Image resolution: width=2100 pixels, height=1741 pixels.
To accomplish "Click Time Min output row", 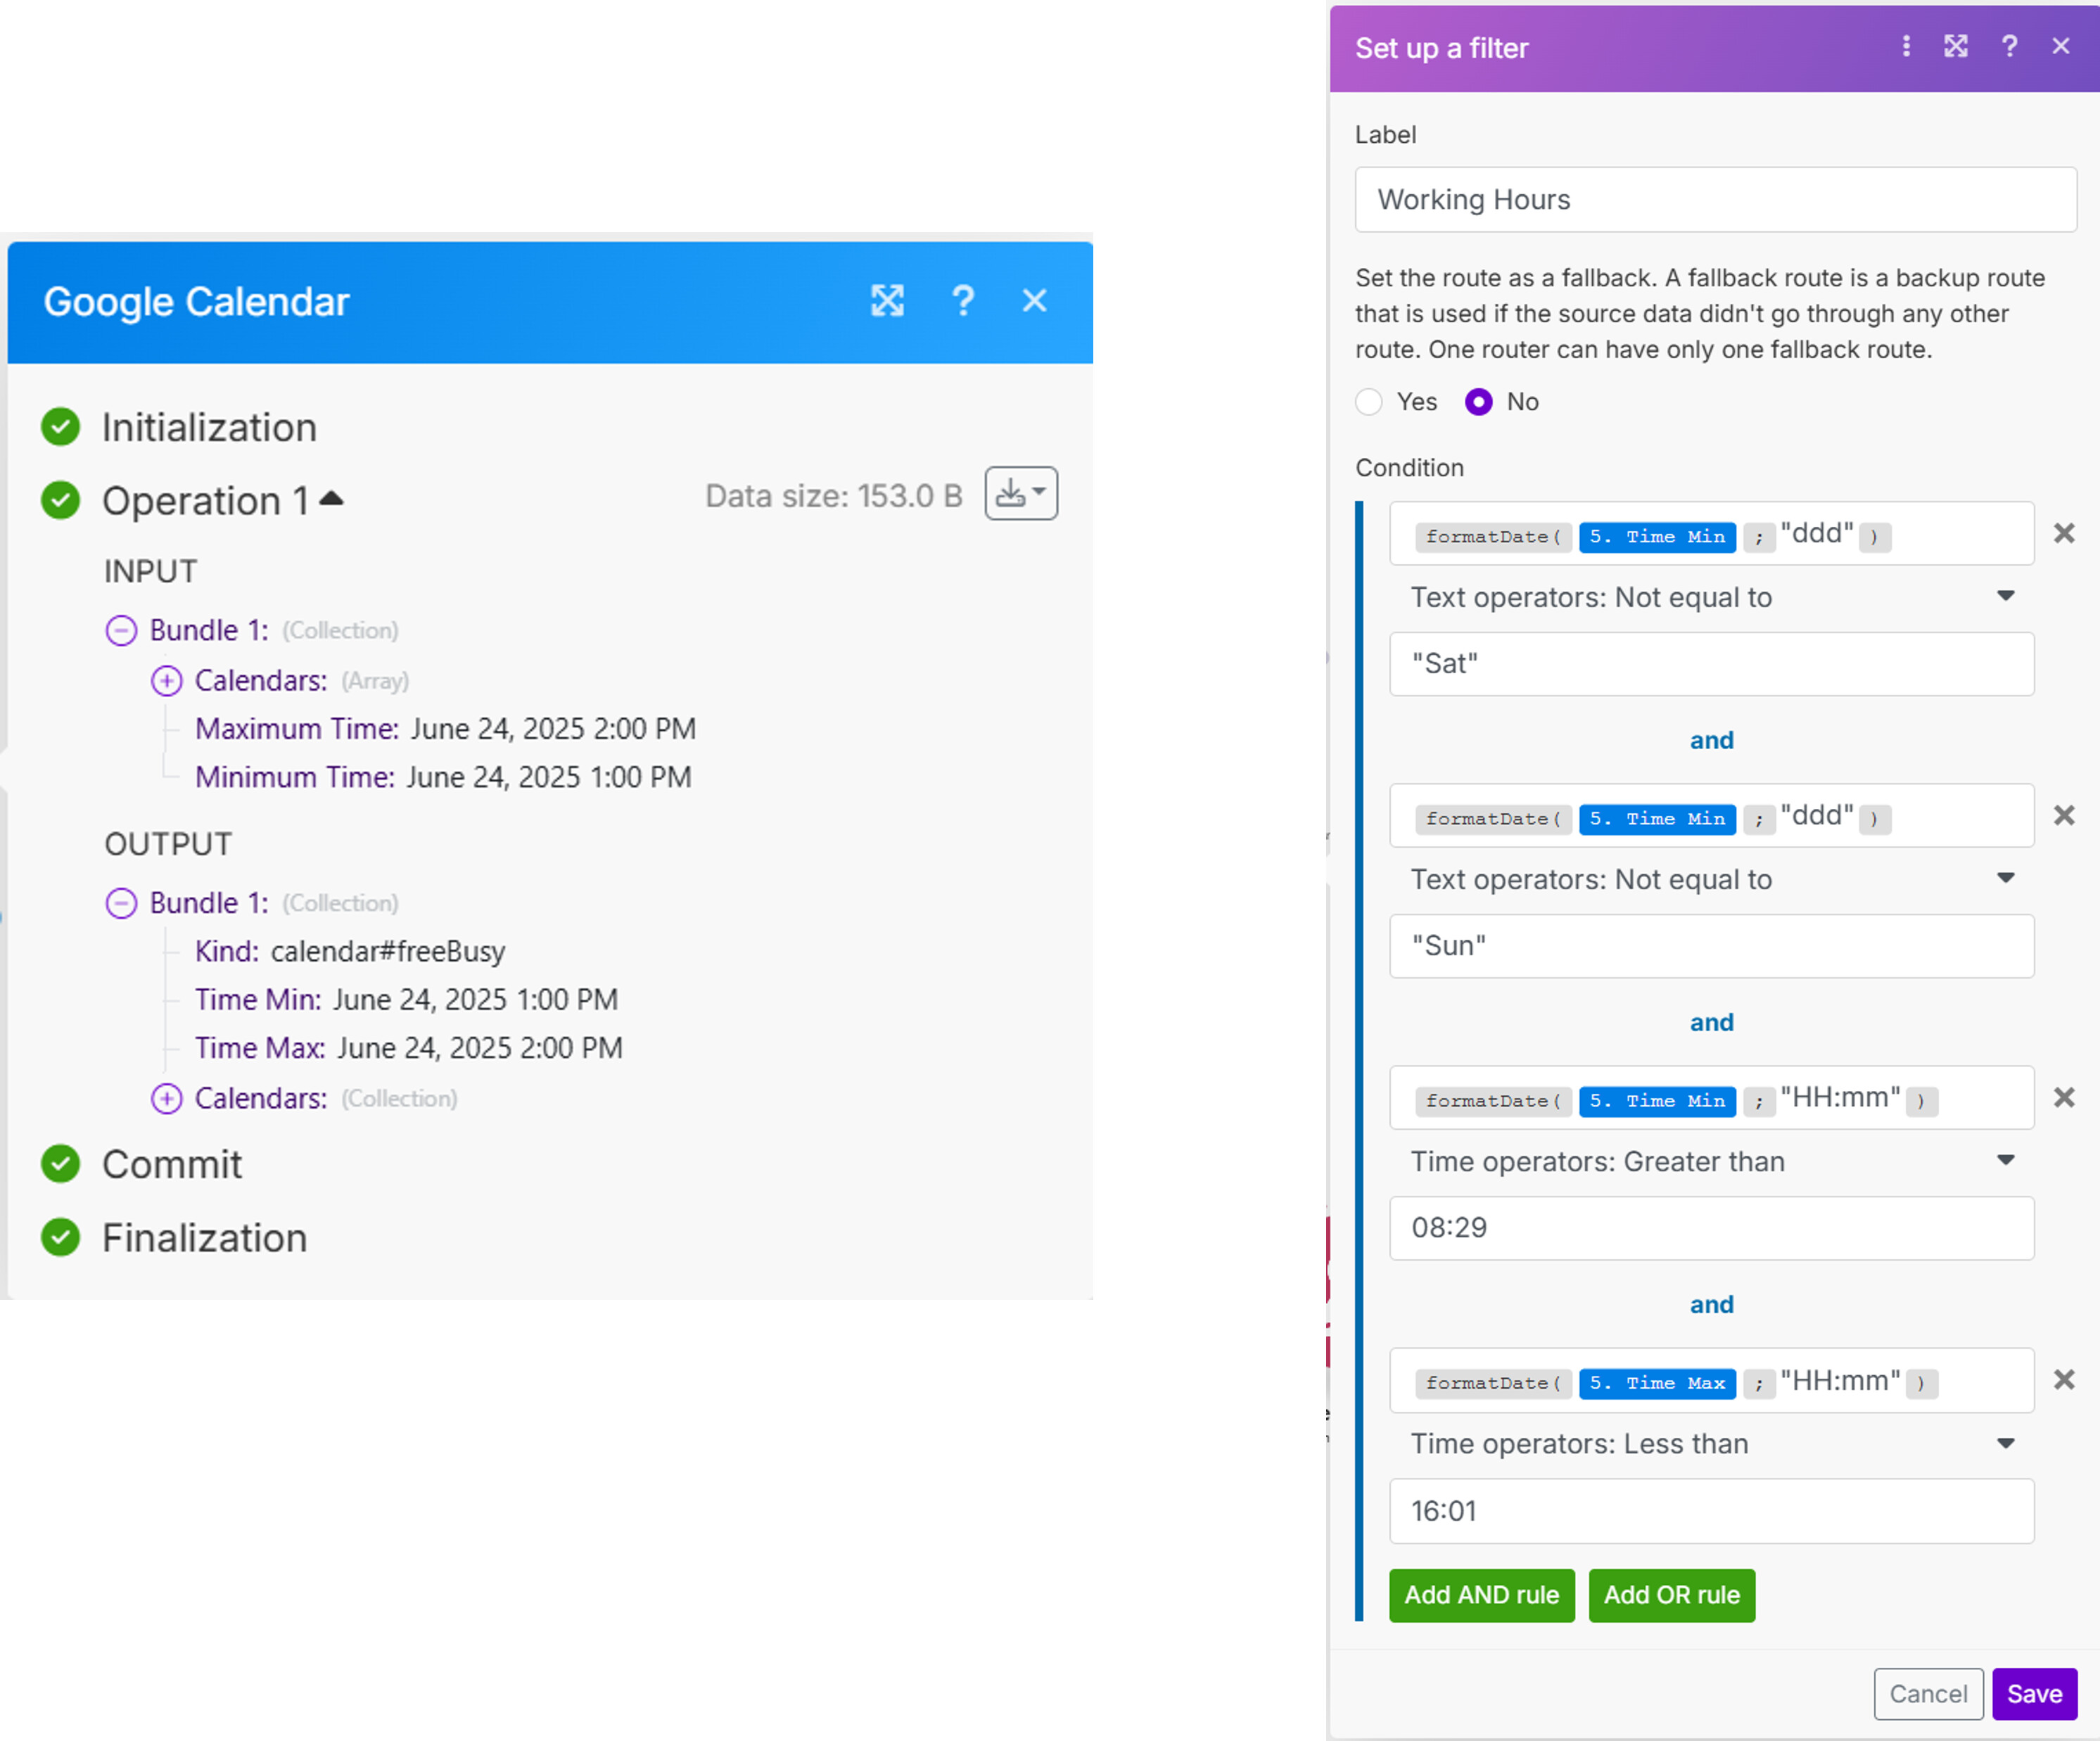I will point(406,1000).
